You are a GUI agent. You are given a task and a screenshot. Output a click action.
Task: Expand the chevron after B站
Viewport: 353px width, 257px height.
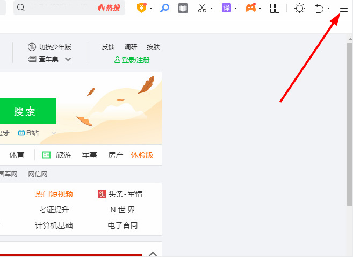(x=54, y=133)
